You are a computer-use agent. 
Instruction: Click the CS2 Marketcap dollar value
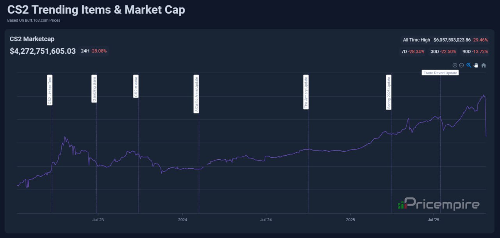pos(43,51)
